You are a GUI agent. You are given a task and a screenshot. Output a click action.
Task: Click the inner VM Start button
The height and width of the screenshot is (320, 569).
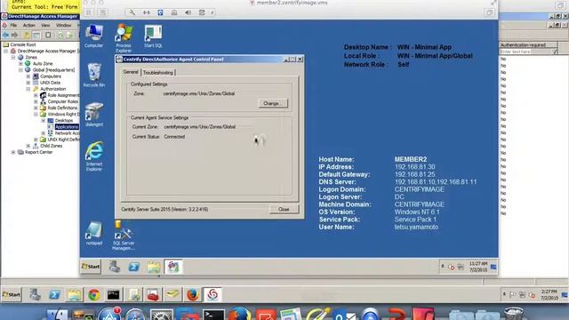tap(91, 267)
